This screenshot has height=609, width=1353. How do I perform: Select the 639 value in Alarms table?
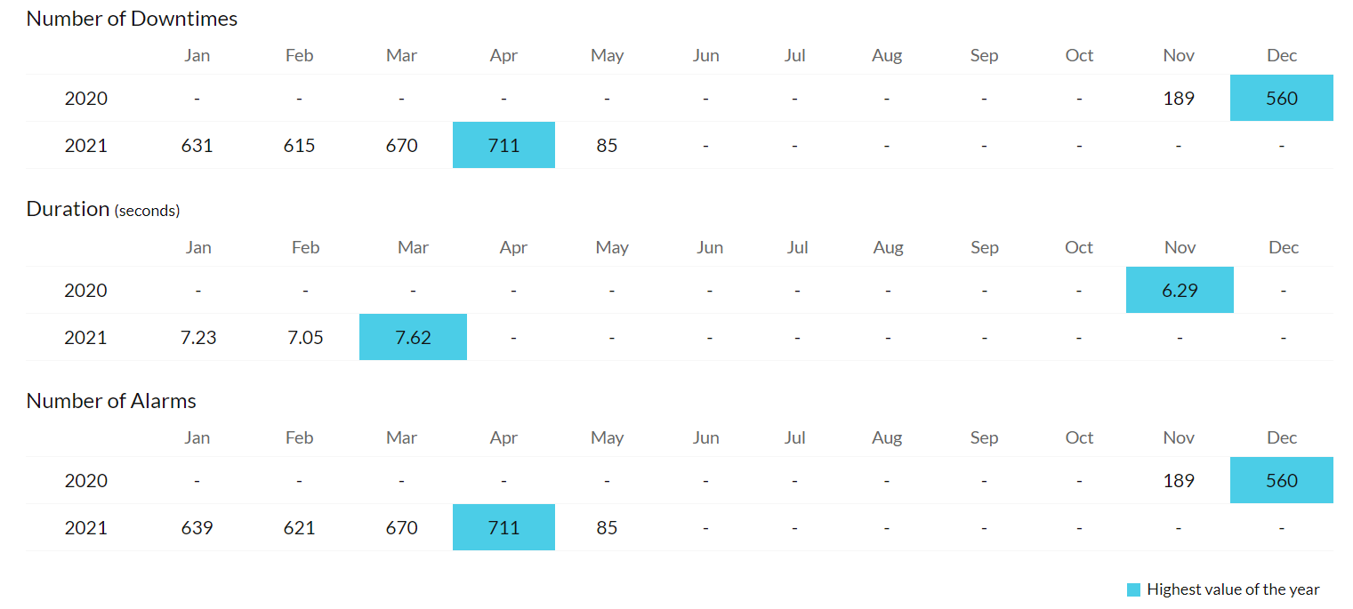coord(197,527)
